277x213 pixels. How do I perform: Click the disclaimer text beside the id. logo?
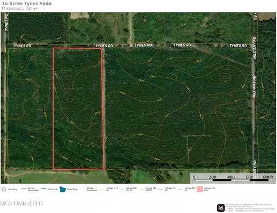tap(250, 208)
